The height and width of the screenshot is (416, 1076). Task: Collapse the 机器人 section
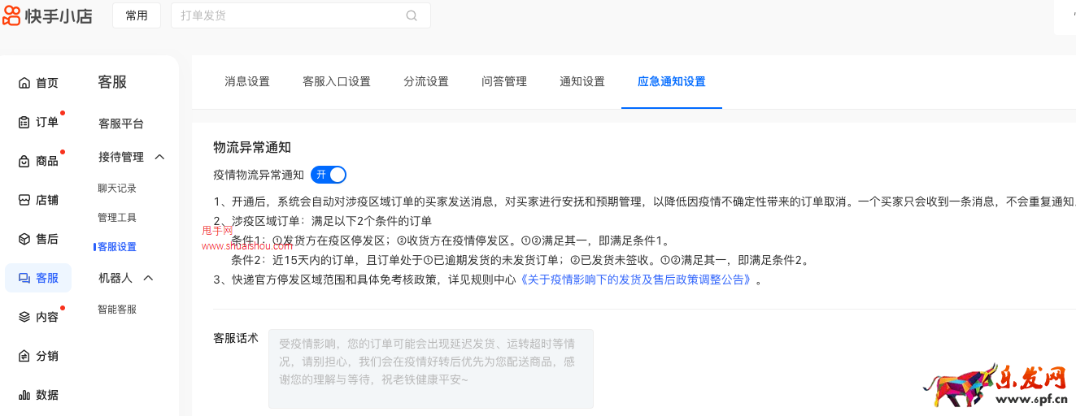[148, 278]
